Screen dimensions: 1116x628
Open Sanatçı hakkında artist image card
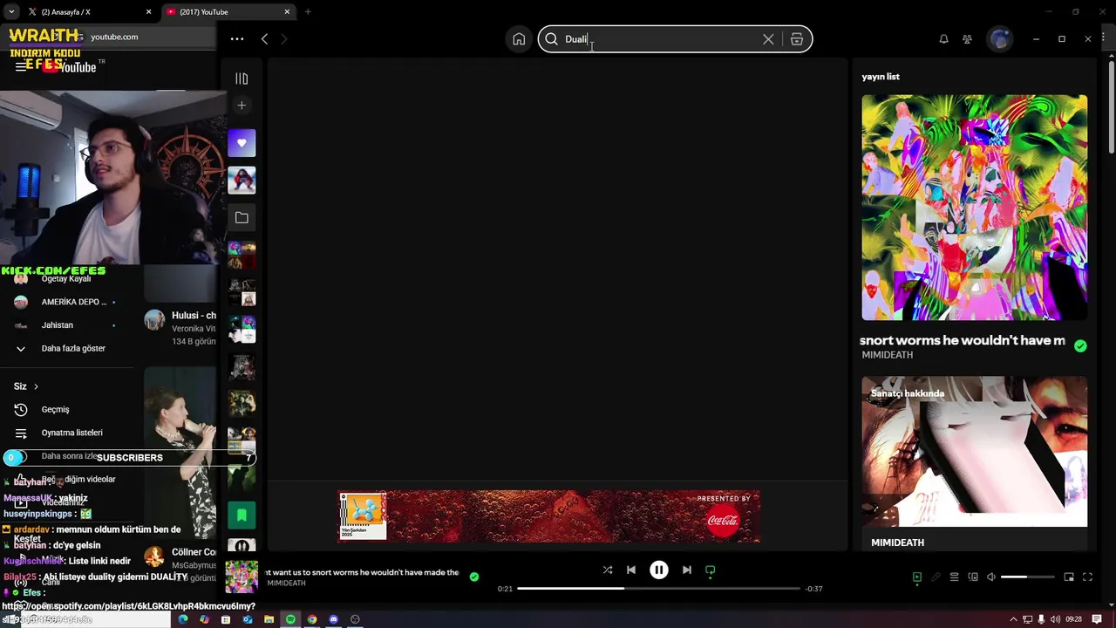point(975,452)
